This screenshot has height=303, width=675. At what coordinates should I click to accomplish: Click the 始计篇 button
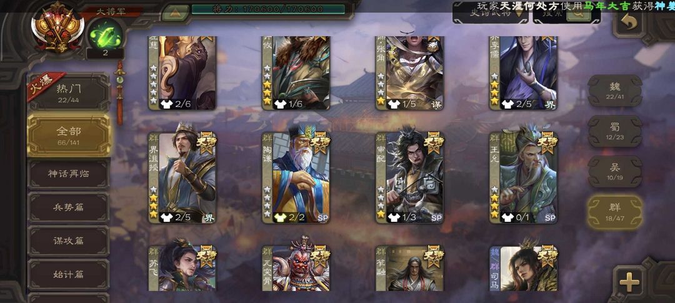tap(69, 274)
